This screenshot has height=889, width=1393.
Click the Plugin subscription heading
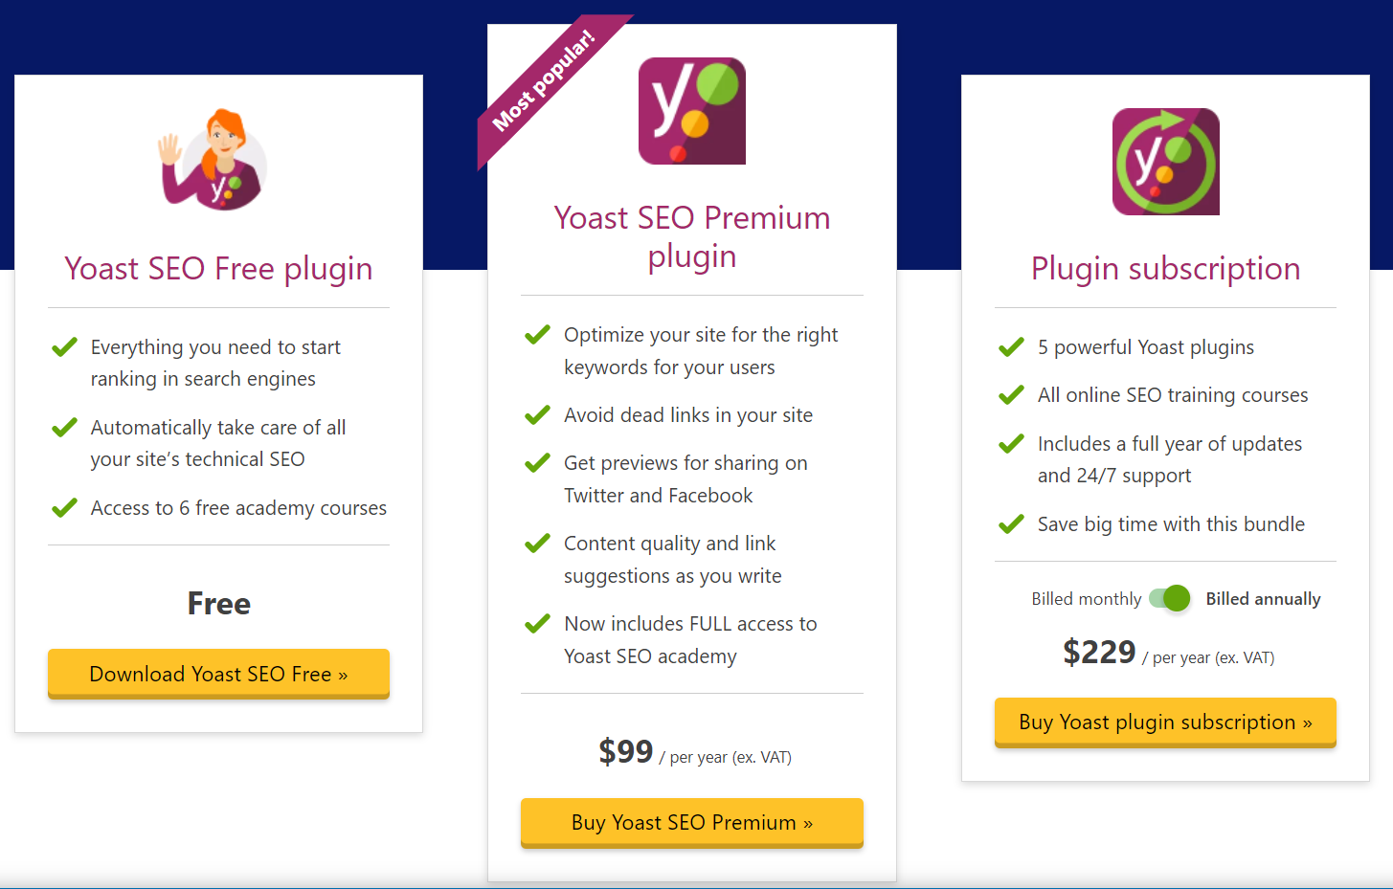pyautogui.click(x=1165, y=269)
